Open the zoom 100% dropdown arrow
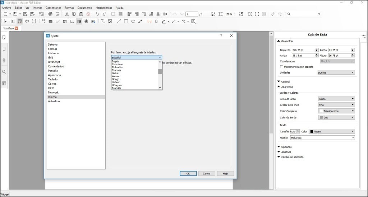368x197 pixels. point(235,14)
